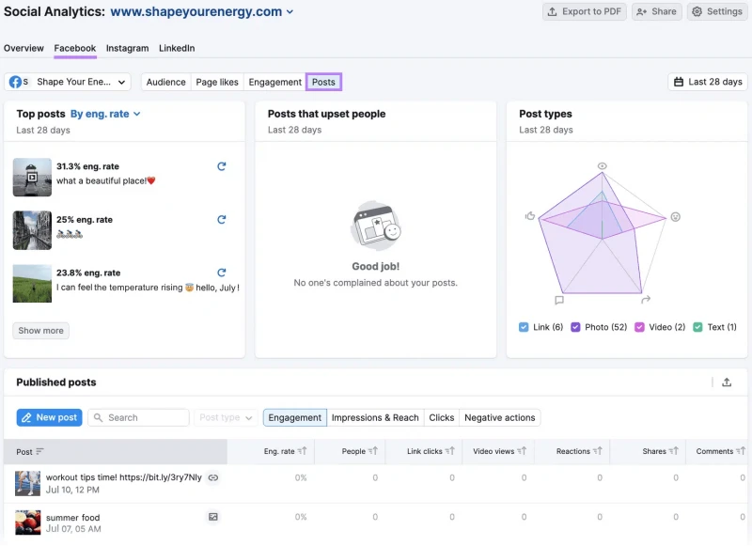Toggle the Photo (52) checkbox
This screenshot has height=546, width=752.
(x=575, y=327)
